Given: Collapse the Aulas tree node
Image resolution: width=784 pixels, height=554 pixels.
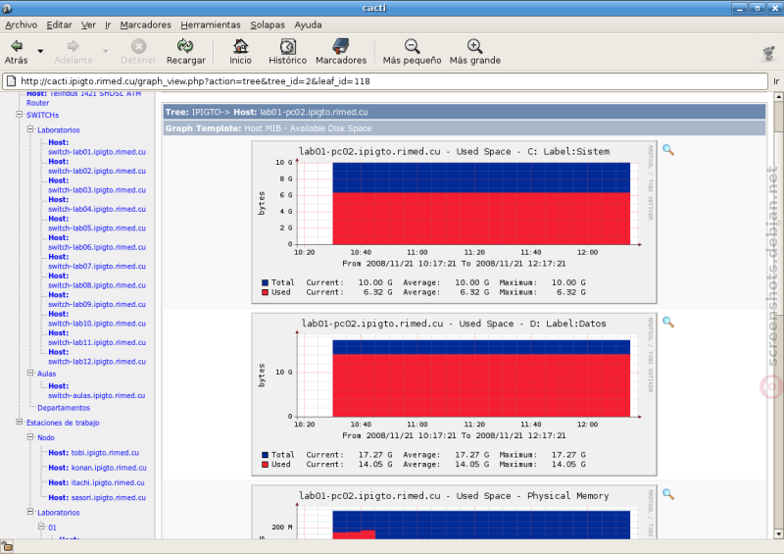Looking at the screenshot, I should 30,373.
